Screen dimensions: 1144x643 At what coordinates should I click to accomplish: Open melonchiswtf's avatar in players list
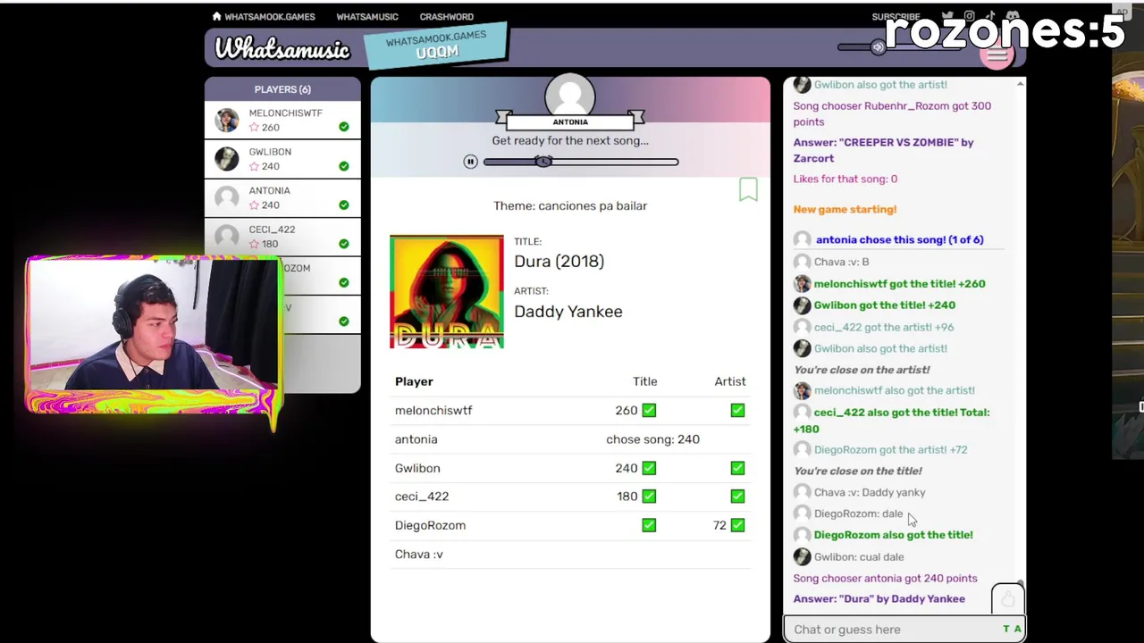[227, 121]
